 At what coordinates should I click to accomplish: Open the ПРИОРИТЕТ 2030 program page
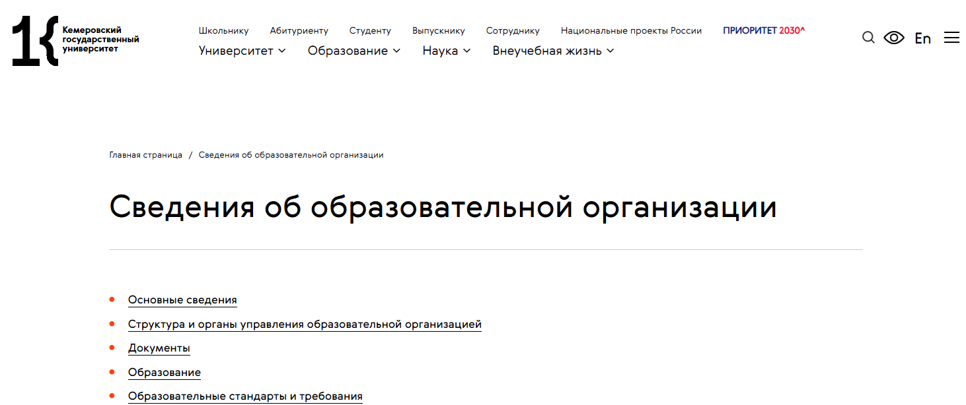[x=763, y=30]
